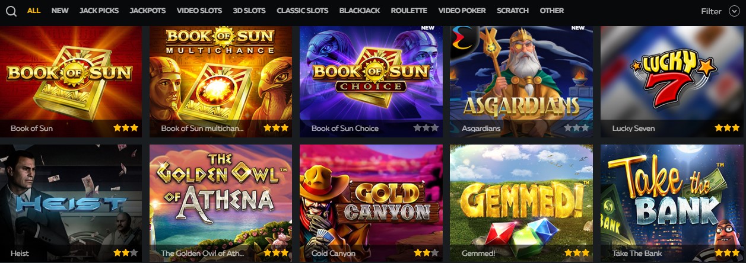This screenshot has width=746, height=263.
Task: Switch to the JACKPOTS tab
Action: [148, 11]
